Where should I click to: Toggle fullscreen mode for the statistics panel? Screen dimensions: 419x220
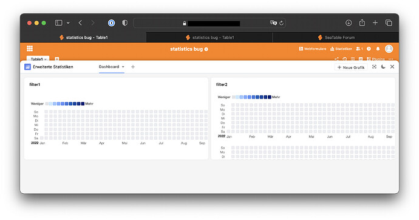tap(374, 67)
